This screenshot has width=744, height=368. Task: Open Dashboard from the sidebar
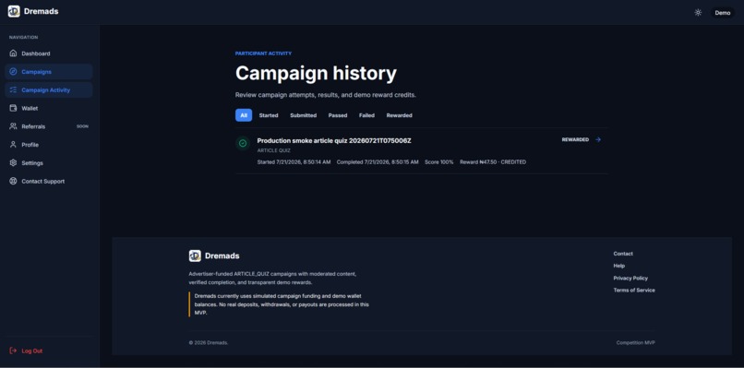(x=48, y=53)
